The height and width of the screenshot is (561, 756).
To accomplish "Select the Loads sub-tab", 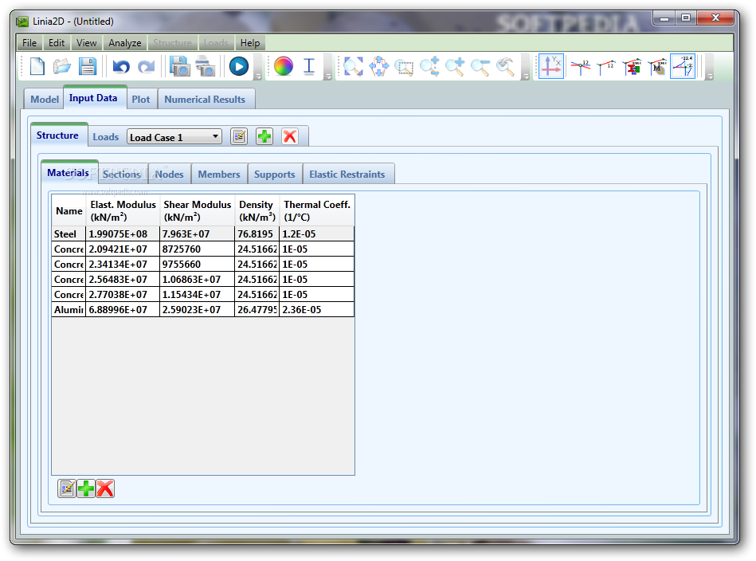I will click(x=106, y=137).
